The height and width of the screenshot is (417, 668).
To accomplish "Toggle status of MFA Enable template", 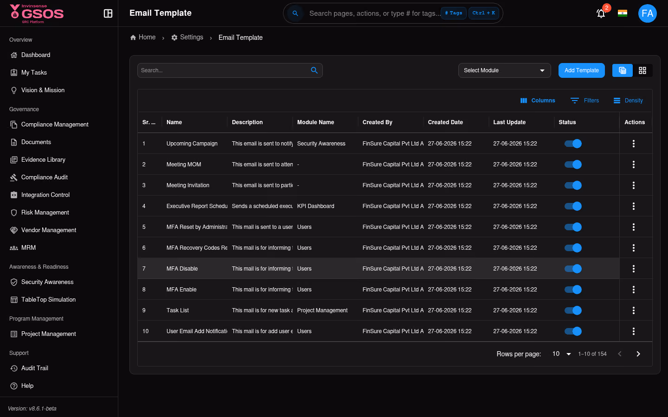I will (x=573, y=290).
